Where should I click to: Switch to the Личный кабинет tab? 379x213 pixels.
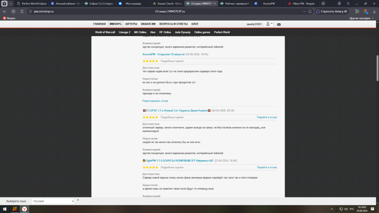point(65,4)
